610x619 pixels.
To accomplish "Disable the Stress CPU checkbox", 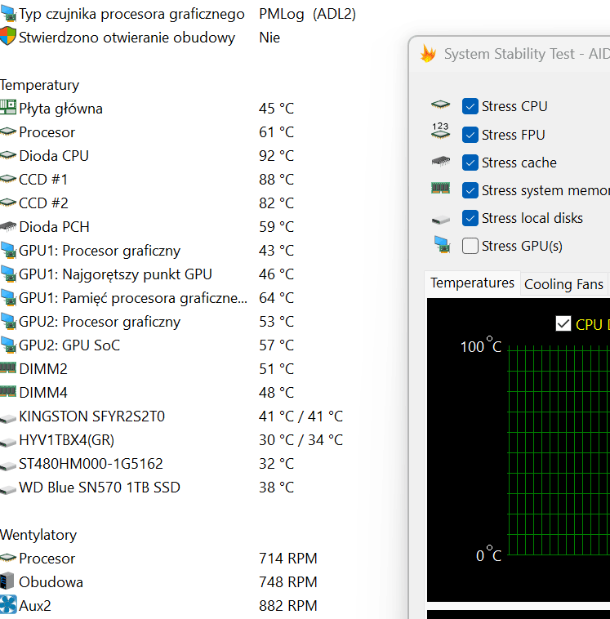I will [470, 106].
